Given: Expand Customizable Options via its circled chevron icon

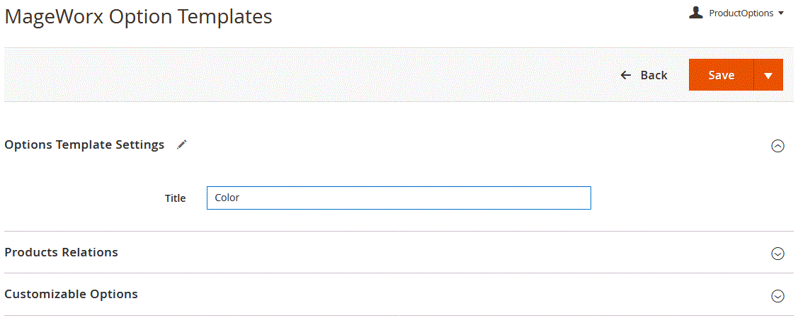Looking at the screenshot, I should (x=777, y=295).
